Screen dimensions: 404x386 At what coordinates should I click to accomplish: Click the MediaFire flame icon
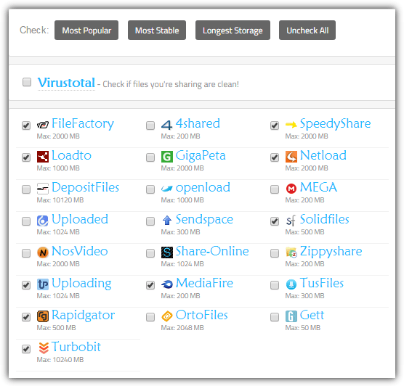tap(166, 284)
